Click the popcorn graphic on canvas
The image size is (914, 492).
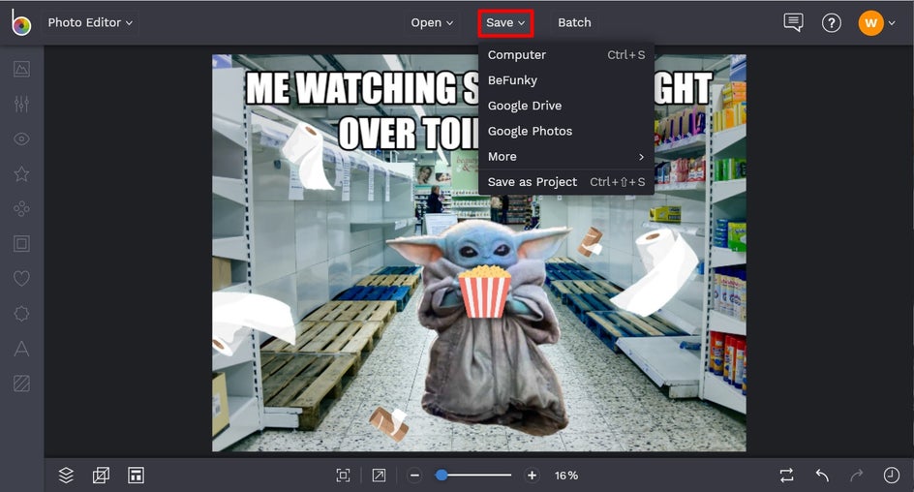tap(484, 292)
